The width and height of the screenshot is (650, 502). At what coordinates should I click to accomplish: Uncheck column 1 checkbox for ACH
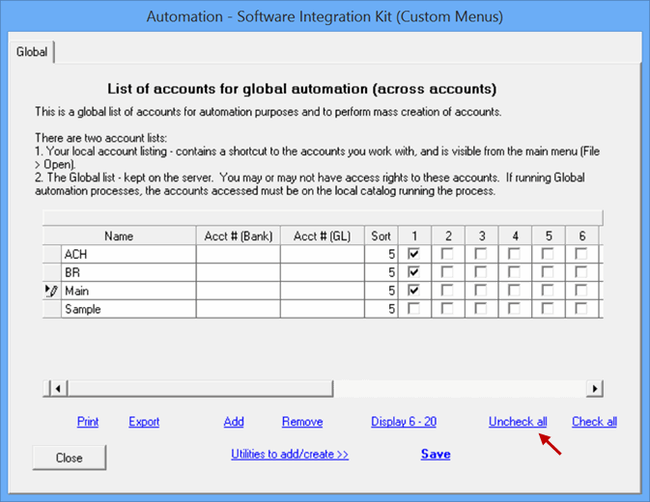coord(413,254)
